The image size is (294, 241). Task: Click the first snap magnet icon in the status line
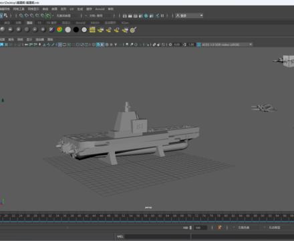[x=21, y=15]
